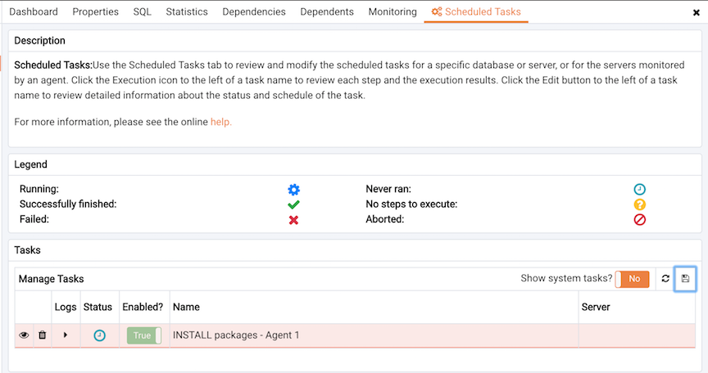The image size is (708, 373).
Task: Click the refresh icon in Manage Tasks
Action: (665, 278)
